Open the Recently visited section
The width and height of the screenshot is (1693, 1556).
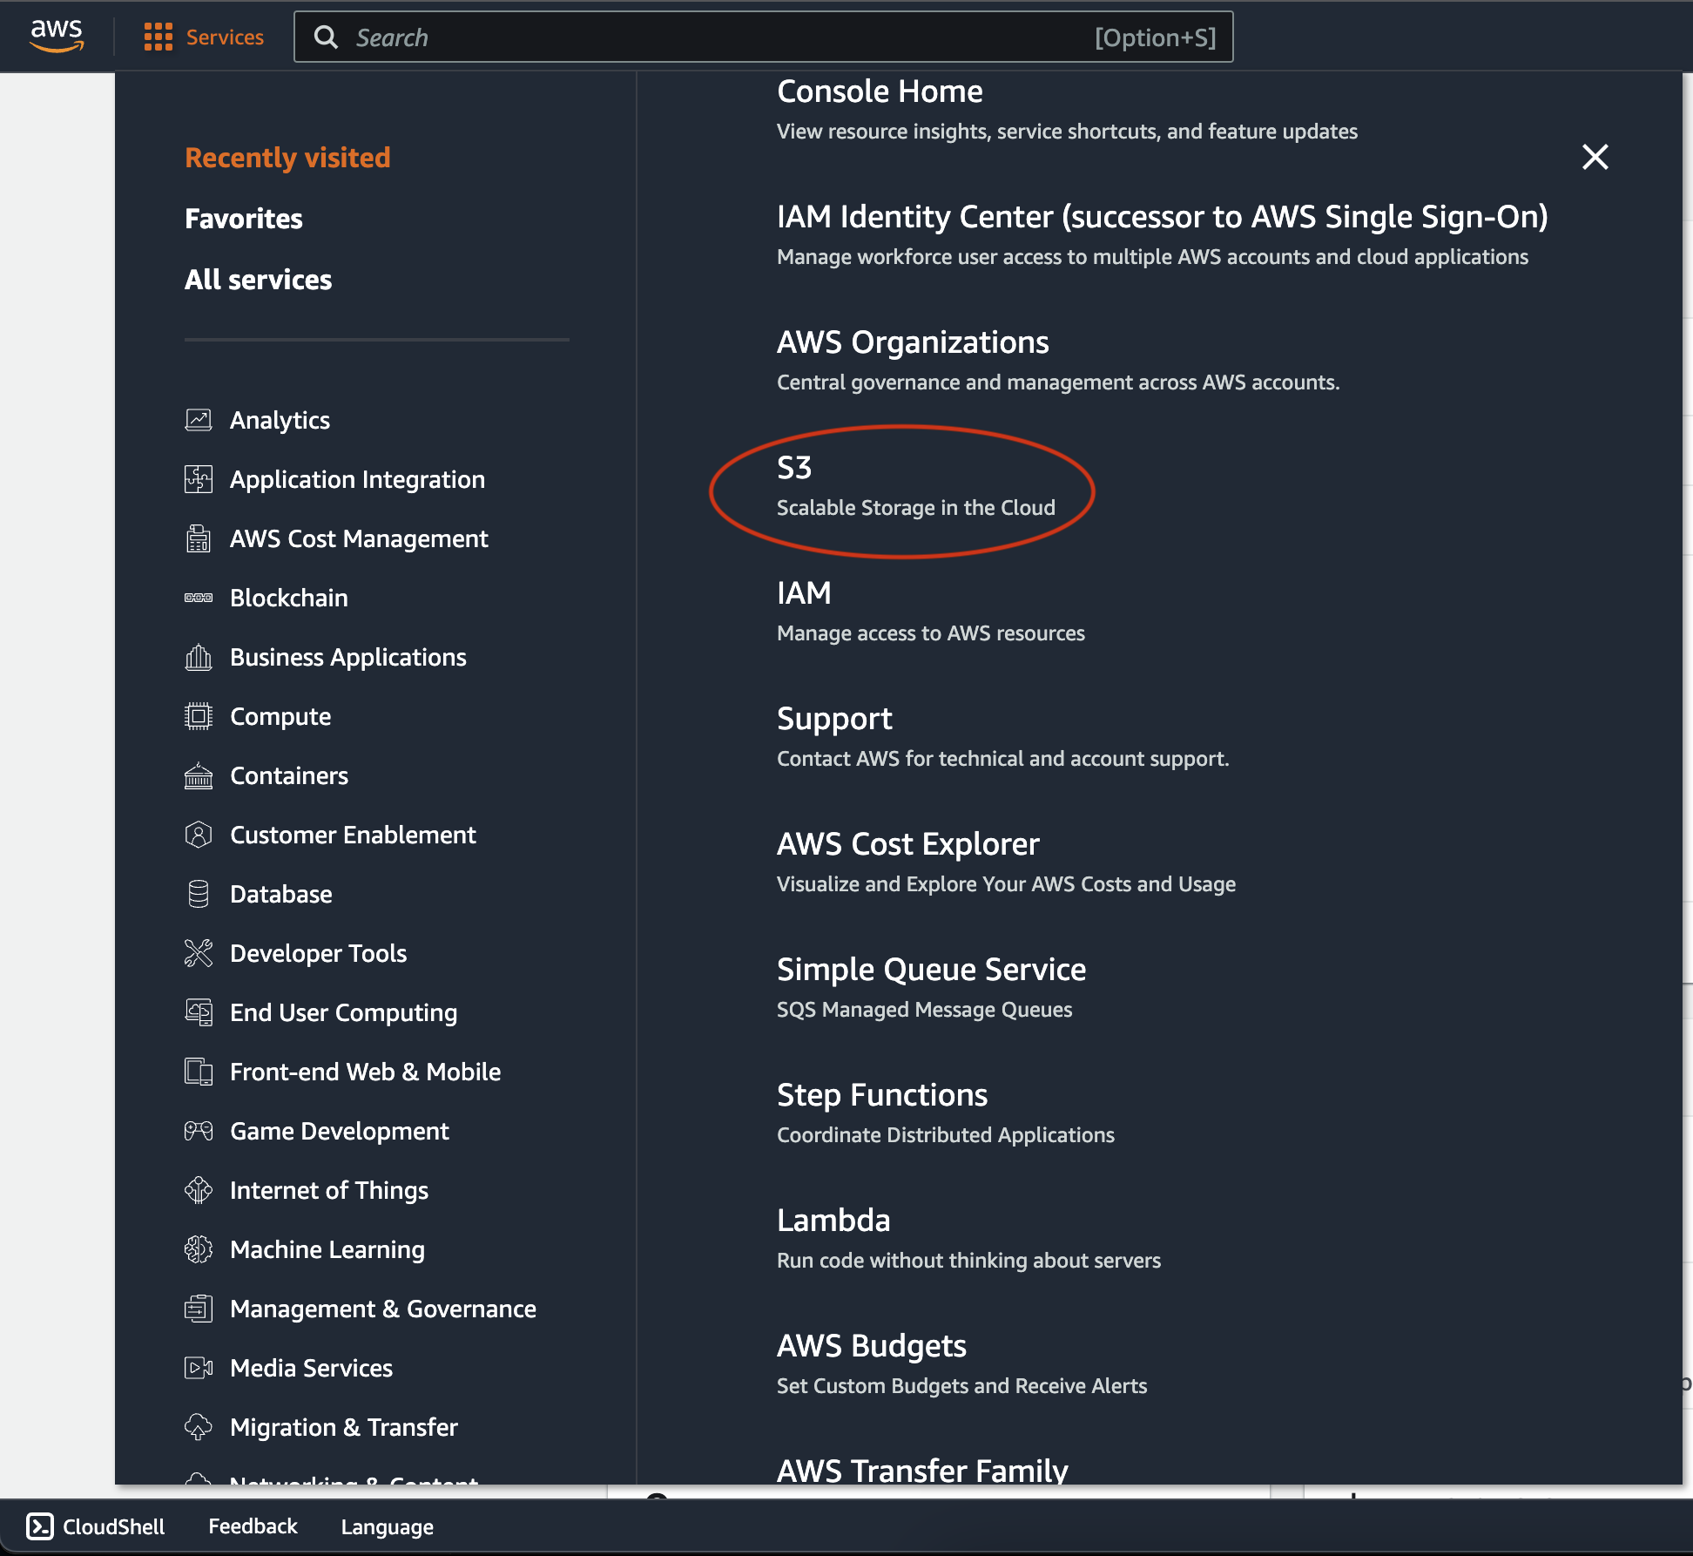[x=287, y=158]
